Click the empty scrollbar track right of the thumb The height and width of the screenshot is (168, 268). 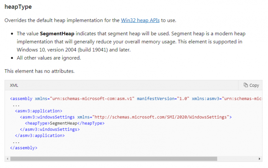[x=237, y=158]
